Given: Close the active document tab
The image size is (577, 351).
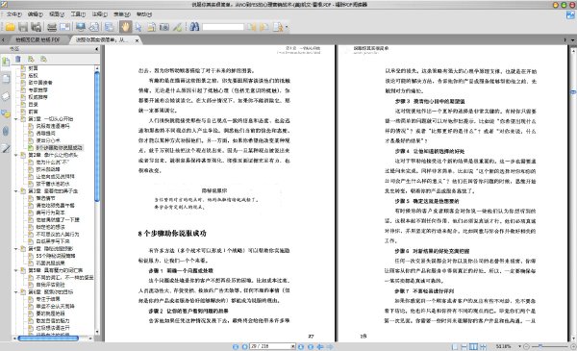Looking at the screenshot, I should 137,40.
